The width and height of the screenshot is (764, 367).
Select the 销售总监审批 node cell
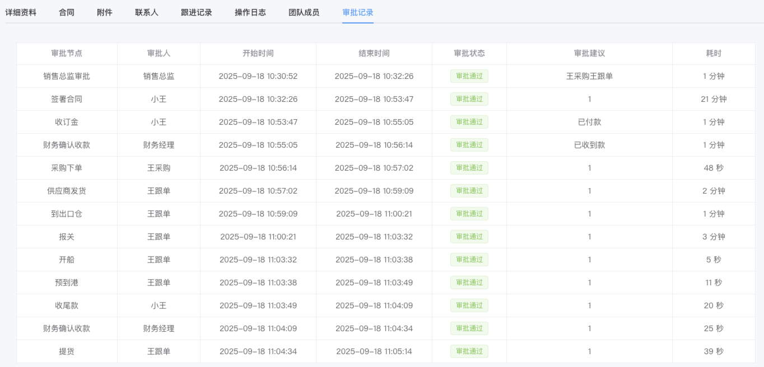pos(67,76)
